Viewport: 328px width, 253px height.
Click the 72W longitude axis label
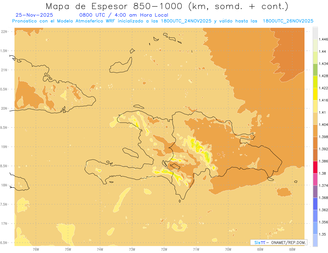tap(164, 249)
